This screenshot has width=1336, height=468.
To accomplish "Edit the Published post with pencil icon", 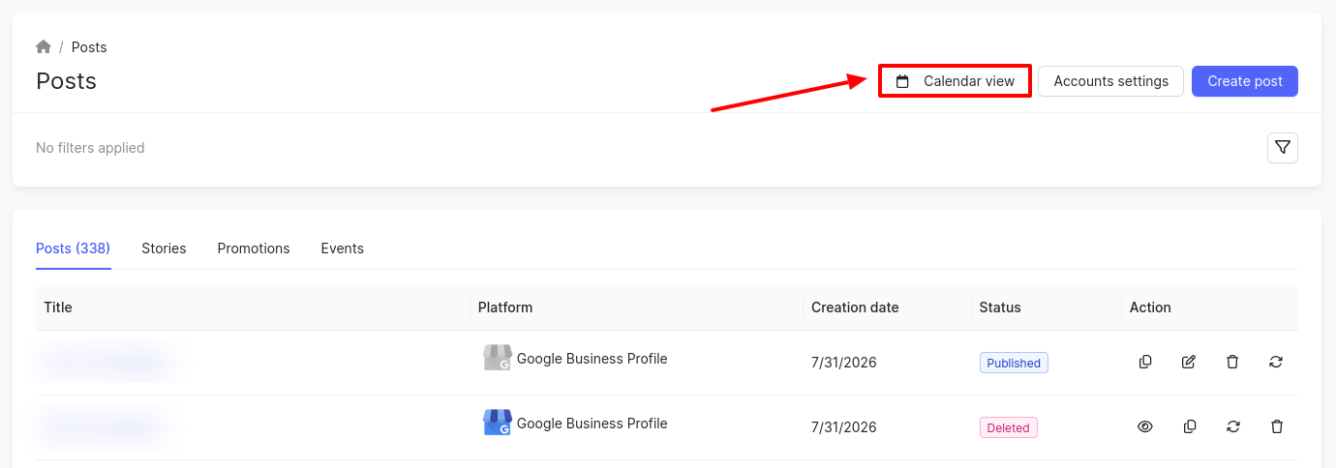I will click(x=1189, y=362).
